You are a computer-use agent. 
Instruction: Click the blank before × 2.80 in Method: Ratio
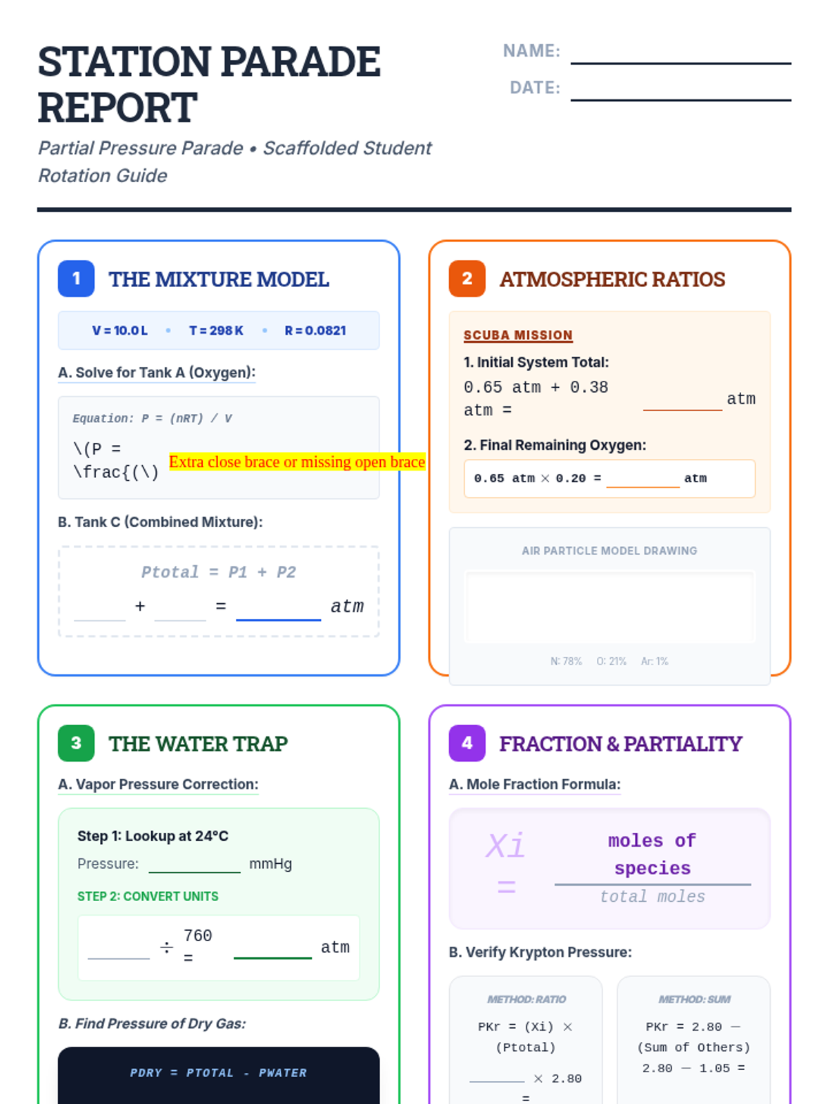click(x=497, y=1074)
